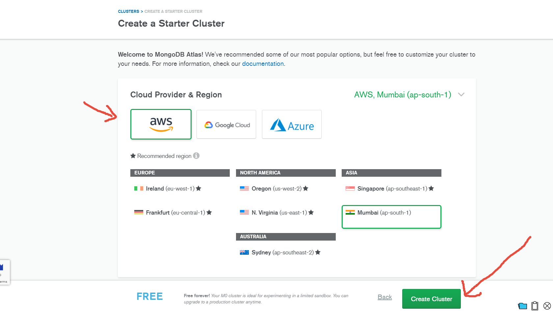The width and height of the screenshot is (553, 312).
Task: Select the AWS cloud provider tile
Action: click(161, 124)
